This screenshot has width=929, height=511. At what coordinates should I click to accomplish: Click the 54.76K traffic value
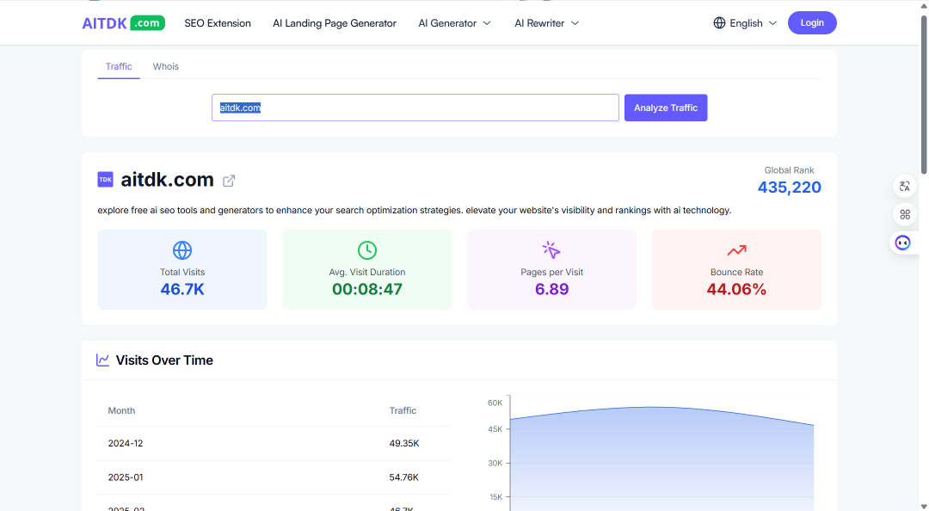click(404, 477)
